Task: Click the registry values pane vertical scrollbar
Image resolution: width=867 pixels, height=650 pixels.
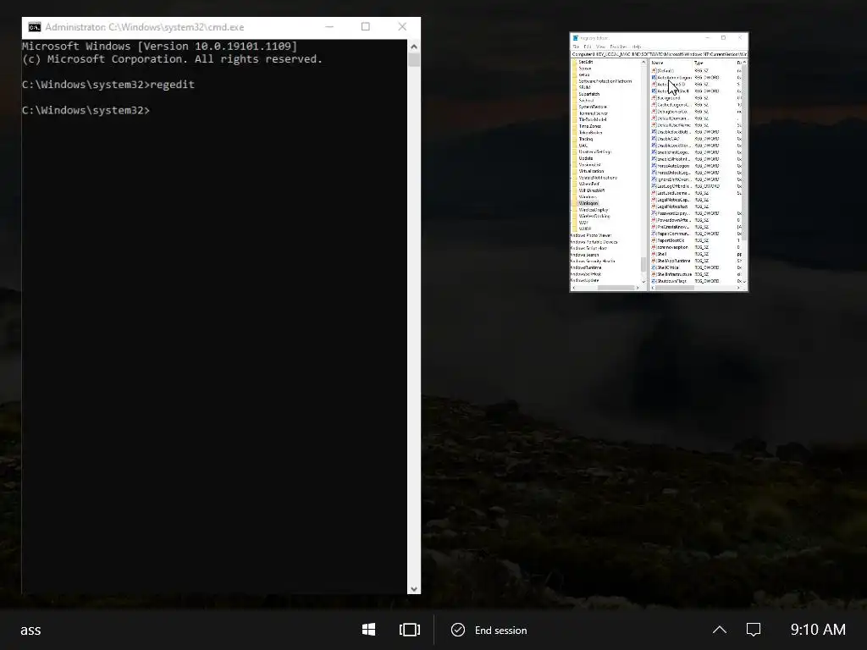Action: click(x=744, y=152)
